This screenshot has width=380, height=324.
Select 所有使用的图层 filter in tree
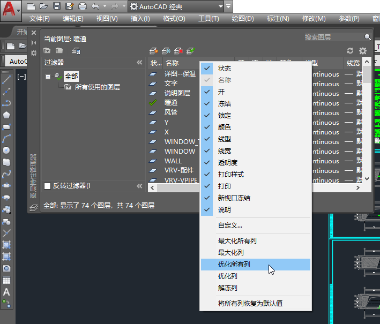click(97, 87)
